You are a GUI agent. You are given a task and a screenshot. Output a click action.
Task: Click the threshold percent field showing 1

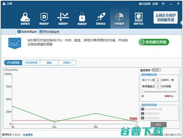click(x=158, y=86)
